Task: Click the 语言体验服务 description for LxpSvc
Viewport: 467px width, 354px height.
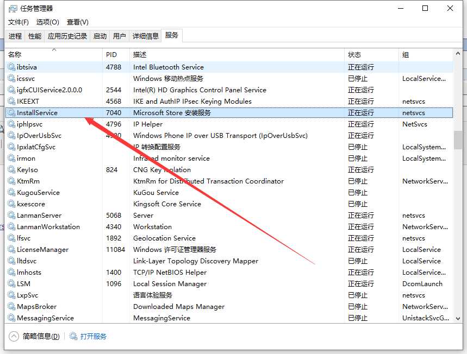Action: (152, 295)
